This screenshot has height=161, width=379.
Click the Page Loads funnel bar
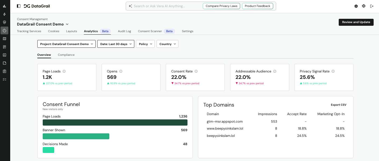(x=115, y=122)
